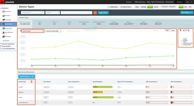The width and height of the screenshot is (194, 106).
Task: Open the Device Type dimension dropdown
Action: pyautogui.click(x=33, y=31)
